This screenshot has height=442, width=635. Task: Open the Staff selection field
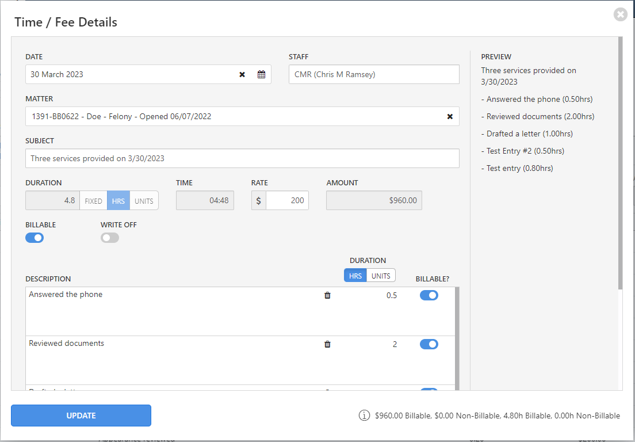click(x=374, y=74)
